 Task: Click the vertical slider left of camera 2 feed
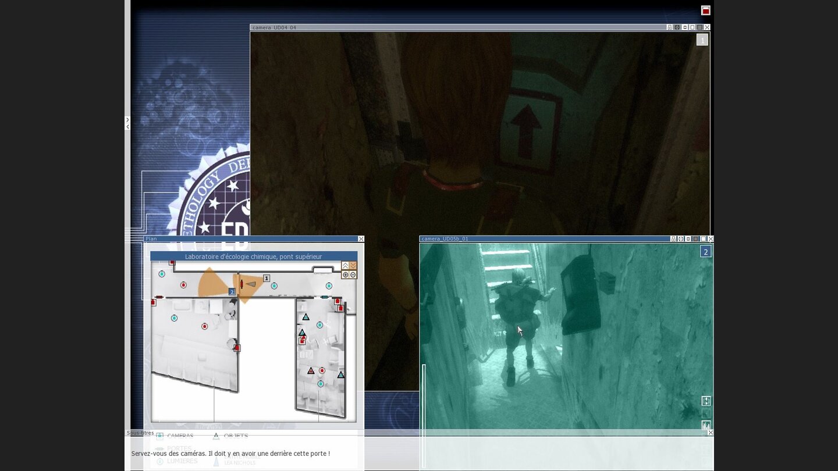(424, 416)
